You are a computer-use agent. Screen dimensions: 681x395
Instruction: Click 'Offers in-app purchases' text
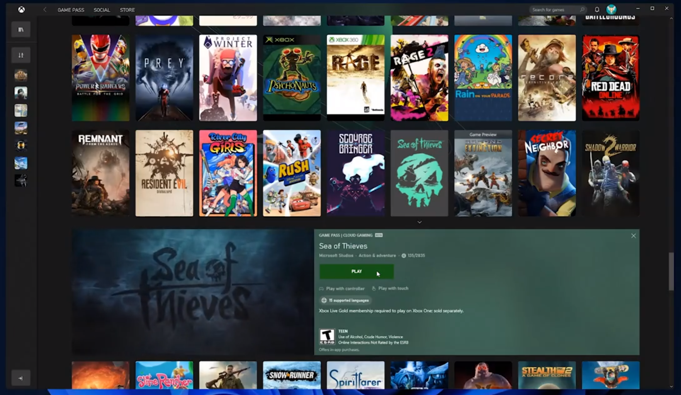[x=339, y=350]
